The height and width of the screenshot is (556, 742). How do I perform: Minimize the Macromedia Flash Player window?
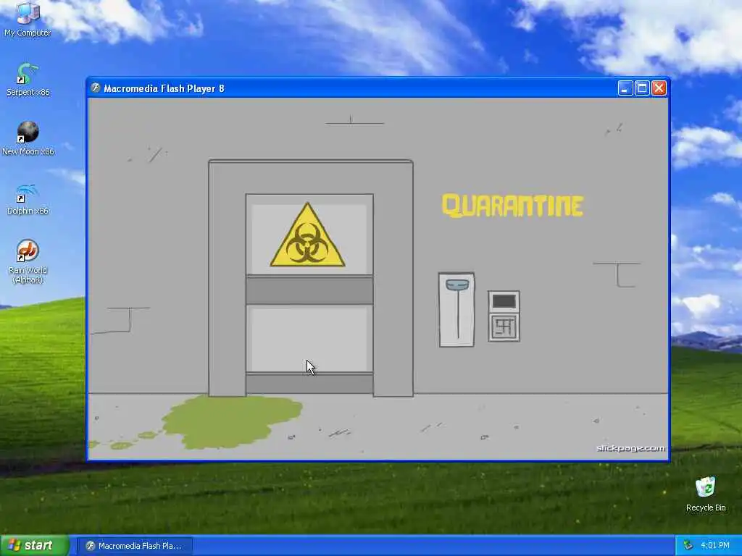(625, 88)
